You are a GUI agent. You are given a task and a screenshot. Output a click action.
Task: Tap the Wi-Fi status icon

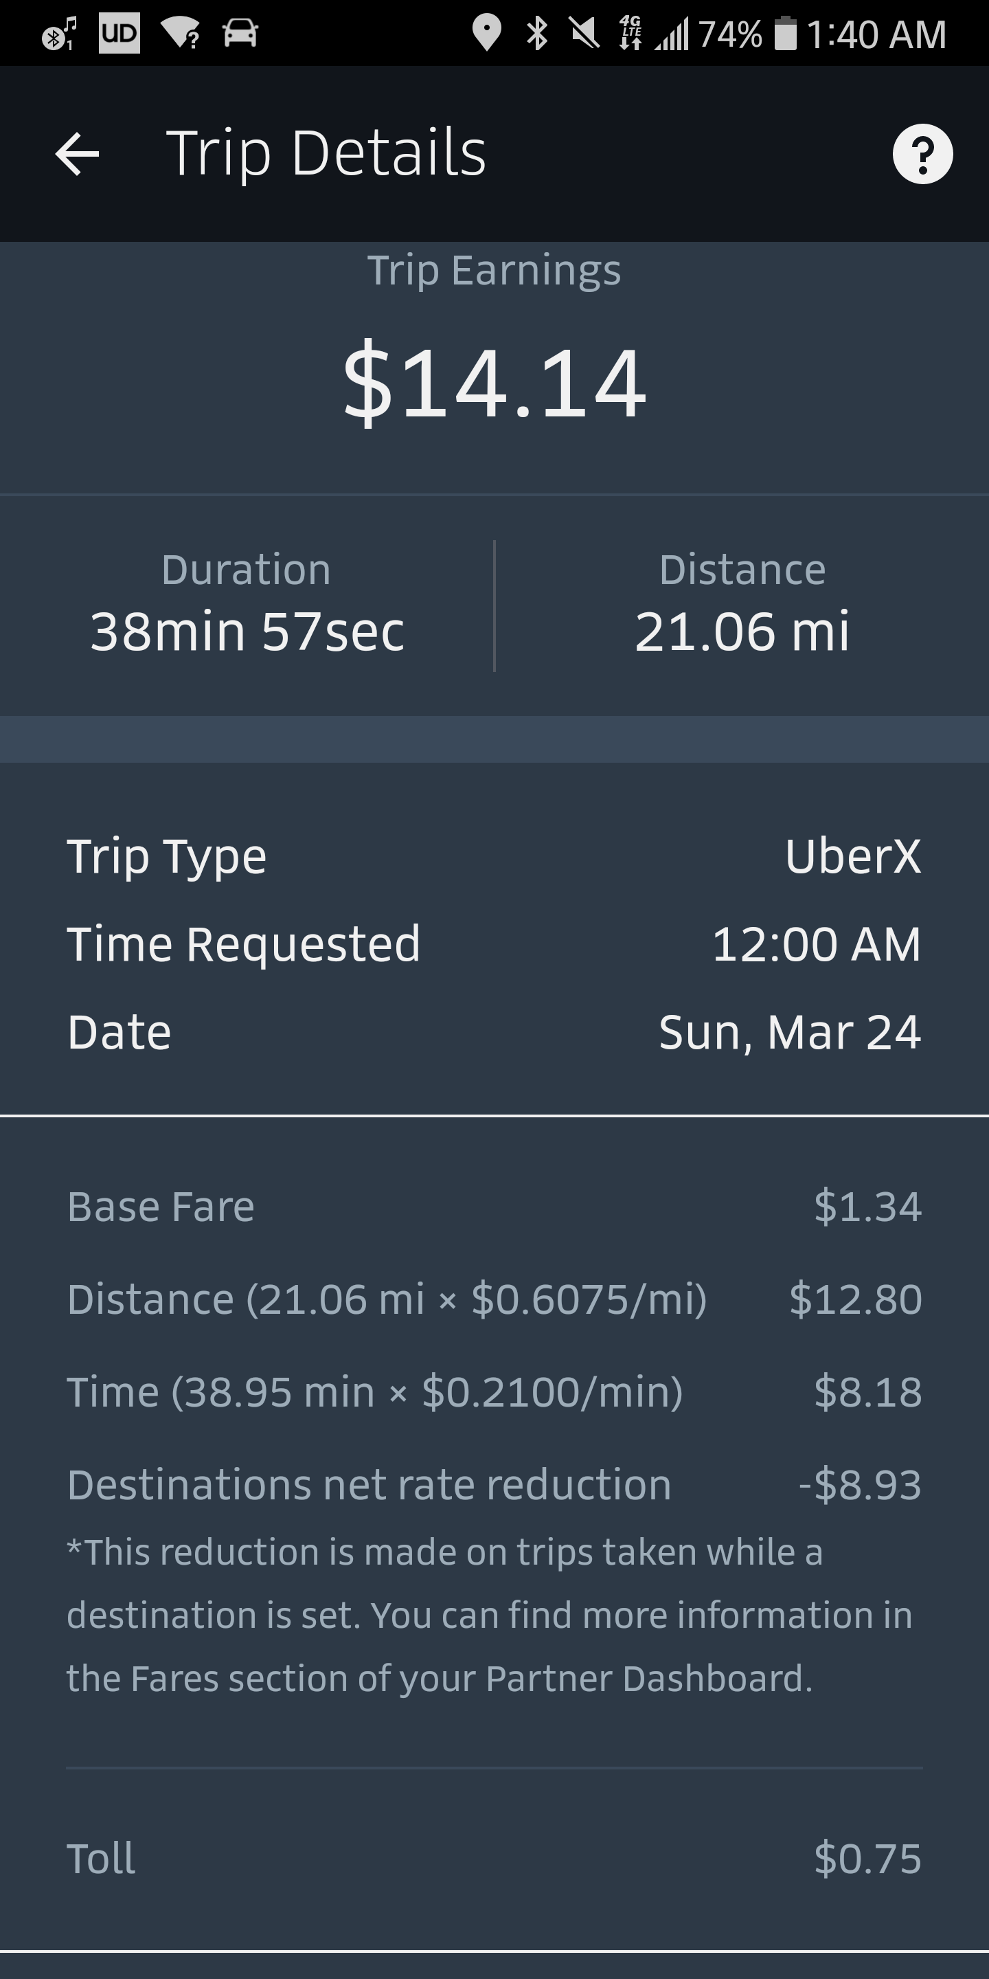pyautogui.click(x=181, y=34)
